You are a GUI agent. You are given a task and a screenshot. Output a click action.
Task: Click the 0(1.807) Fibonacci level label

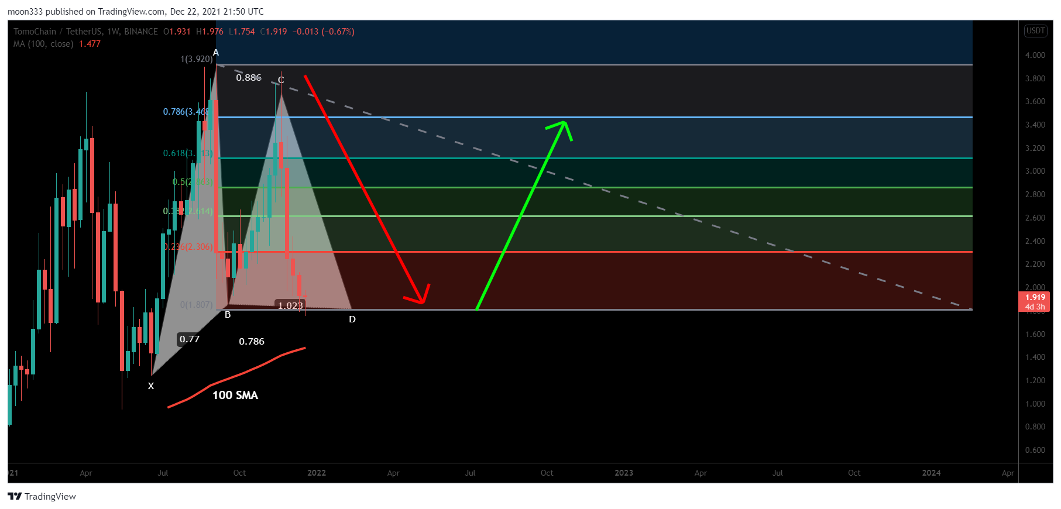197,305
